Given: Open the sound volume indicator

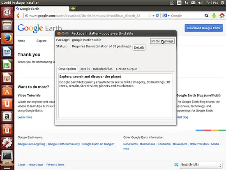Looking at the screenshot, I should 200,2.
